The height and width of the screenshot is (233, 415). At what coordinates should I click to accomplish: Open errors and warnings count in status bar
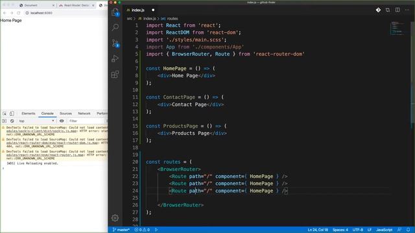pos(142,230)
